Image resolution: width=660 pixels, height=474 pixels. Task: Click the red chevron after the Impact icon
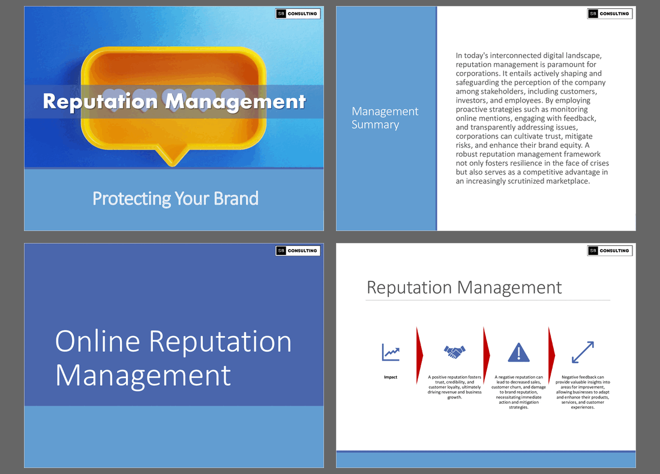point(418,354)
